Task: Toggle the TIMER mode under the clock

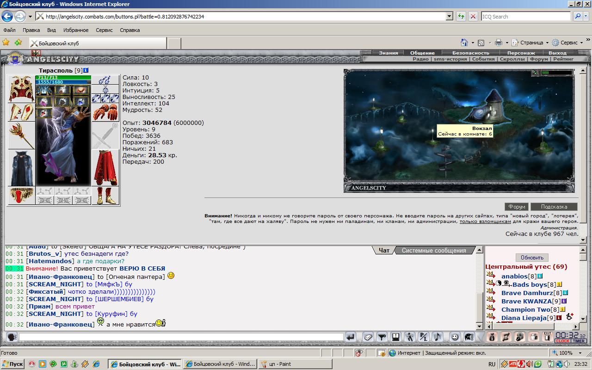Action: tap(579, 341)
